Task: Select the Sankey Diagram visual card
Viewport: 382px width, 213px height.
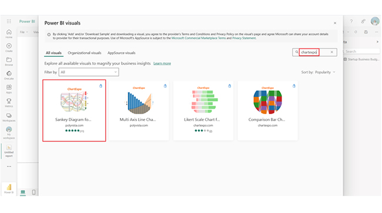Action: (x=74, y=111)
